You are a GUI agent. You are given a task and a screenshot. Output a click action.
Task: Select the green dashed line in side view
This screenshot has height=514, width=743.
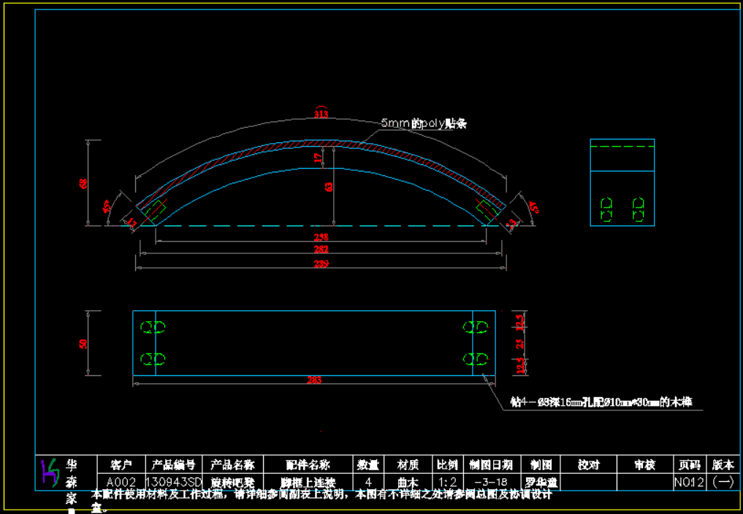(622, 147)
